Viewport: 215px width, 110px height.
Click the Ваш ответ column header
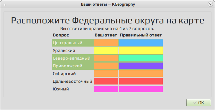pos(106,35)
